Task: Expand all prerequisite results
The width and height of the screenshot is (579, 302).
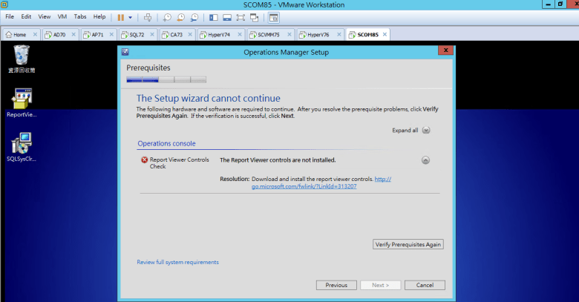Action: 426,130
